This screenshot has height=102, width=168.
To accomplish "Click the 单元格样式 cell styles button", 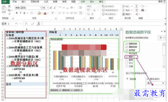I will point(109,14).
